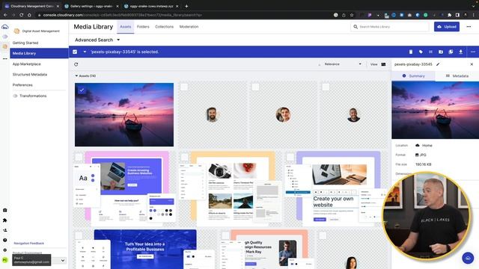Focus the Search Media Library field

[x=390, y=27]
